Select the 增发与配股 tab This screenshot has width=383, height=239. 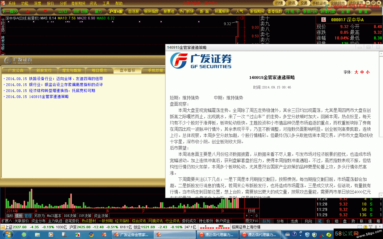coord(72,71)
